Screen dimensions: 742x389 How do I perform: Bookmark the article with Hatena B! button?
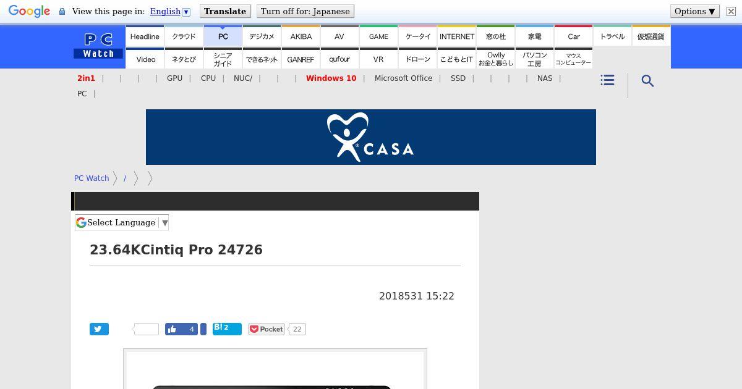[x=227, y=328]
